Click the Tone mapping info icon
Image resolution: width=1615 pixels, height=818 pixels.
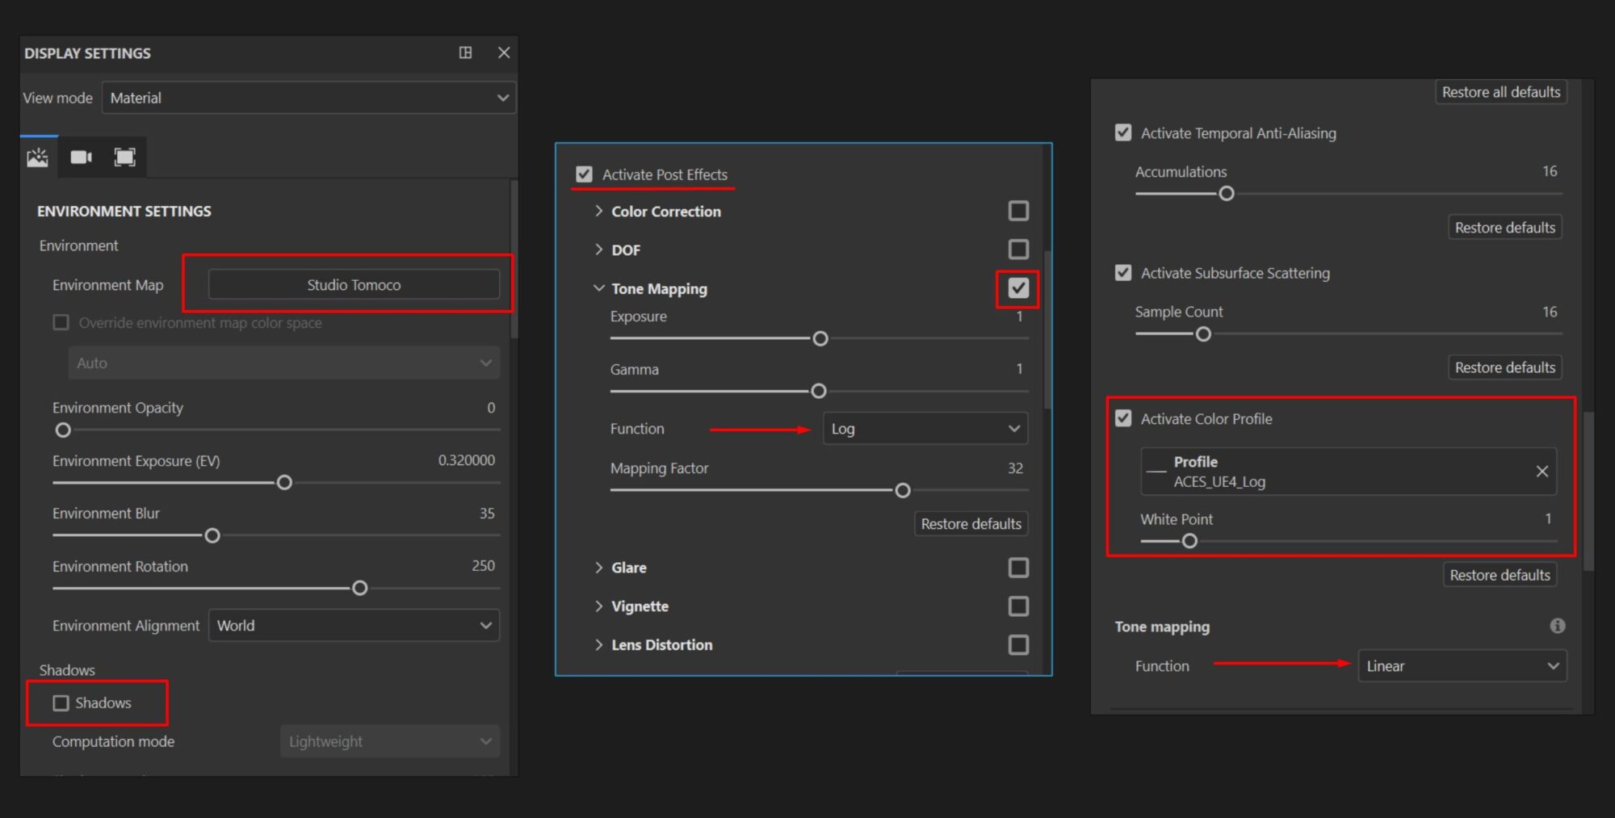click(1557, 626)
